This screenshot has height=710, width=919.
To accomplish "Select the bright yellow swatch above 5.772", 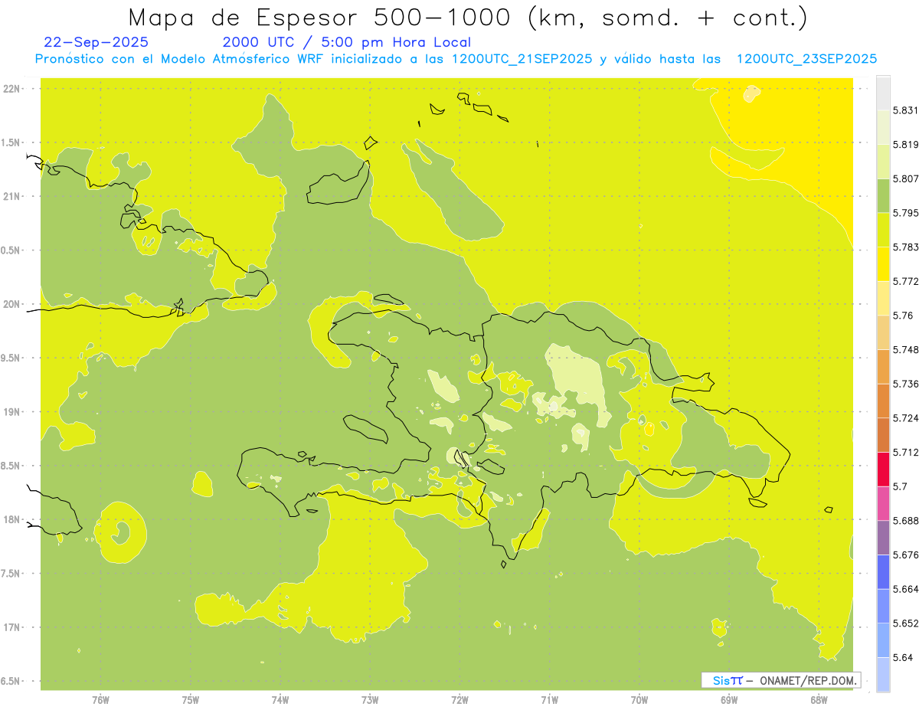I will (883, 264).
